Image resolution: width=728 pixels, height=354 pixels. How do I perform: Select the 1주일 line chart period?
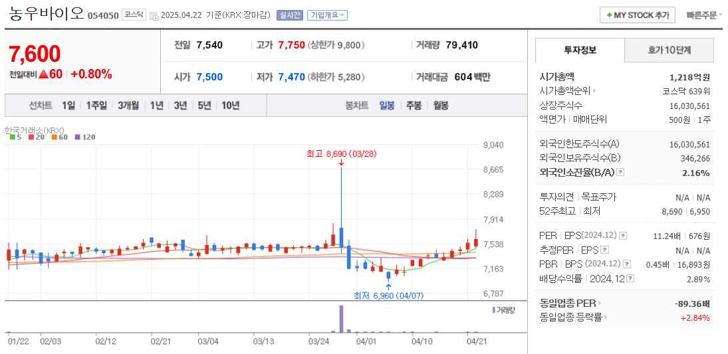coord(96,106)
